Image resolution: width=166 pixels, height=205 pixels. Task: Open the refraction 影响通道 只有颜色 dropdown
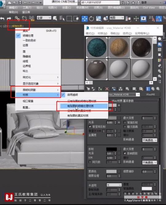(149, 163)
